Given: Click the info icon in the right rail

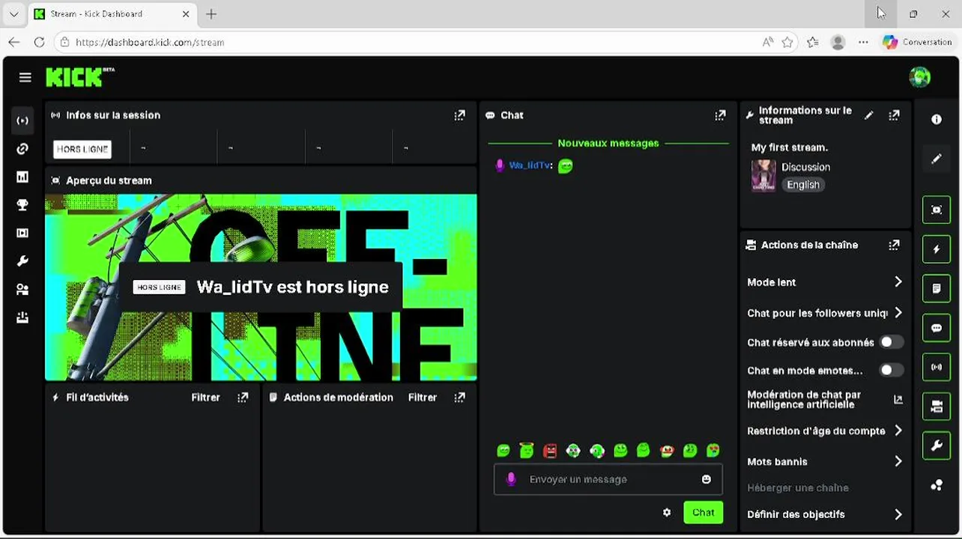Looking at the screenshot, I should [937, 119].
